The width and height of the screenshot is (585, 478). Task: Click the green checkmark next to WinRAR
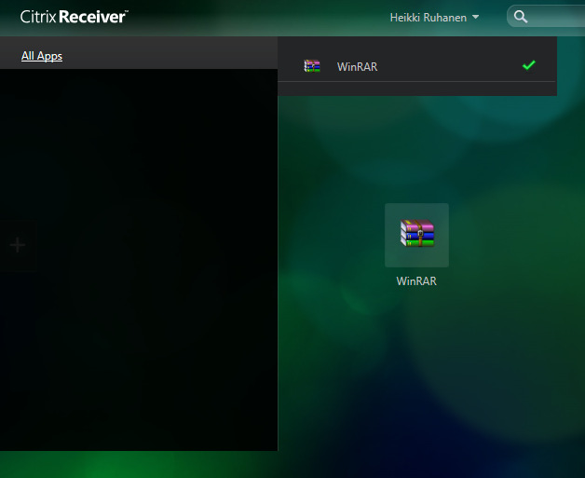[x=529, y=65]
